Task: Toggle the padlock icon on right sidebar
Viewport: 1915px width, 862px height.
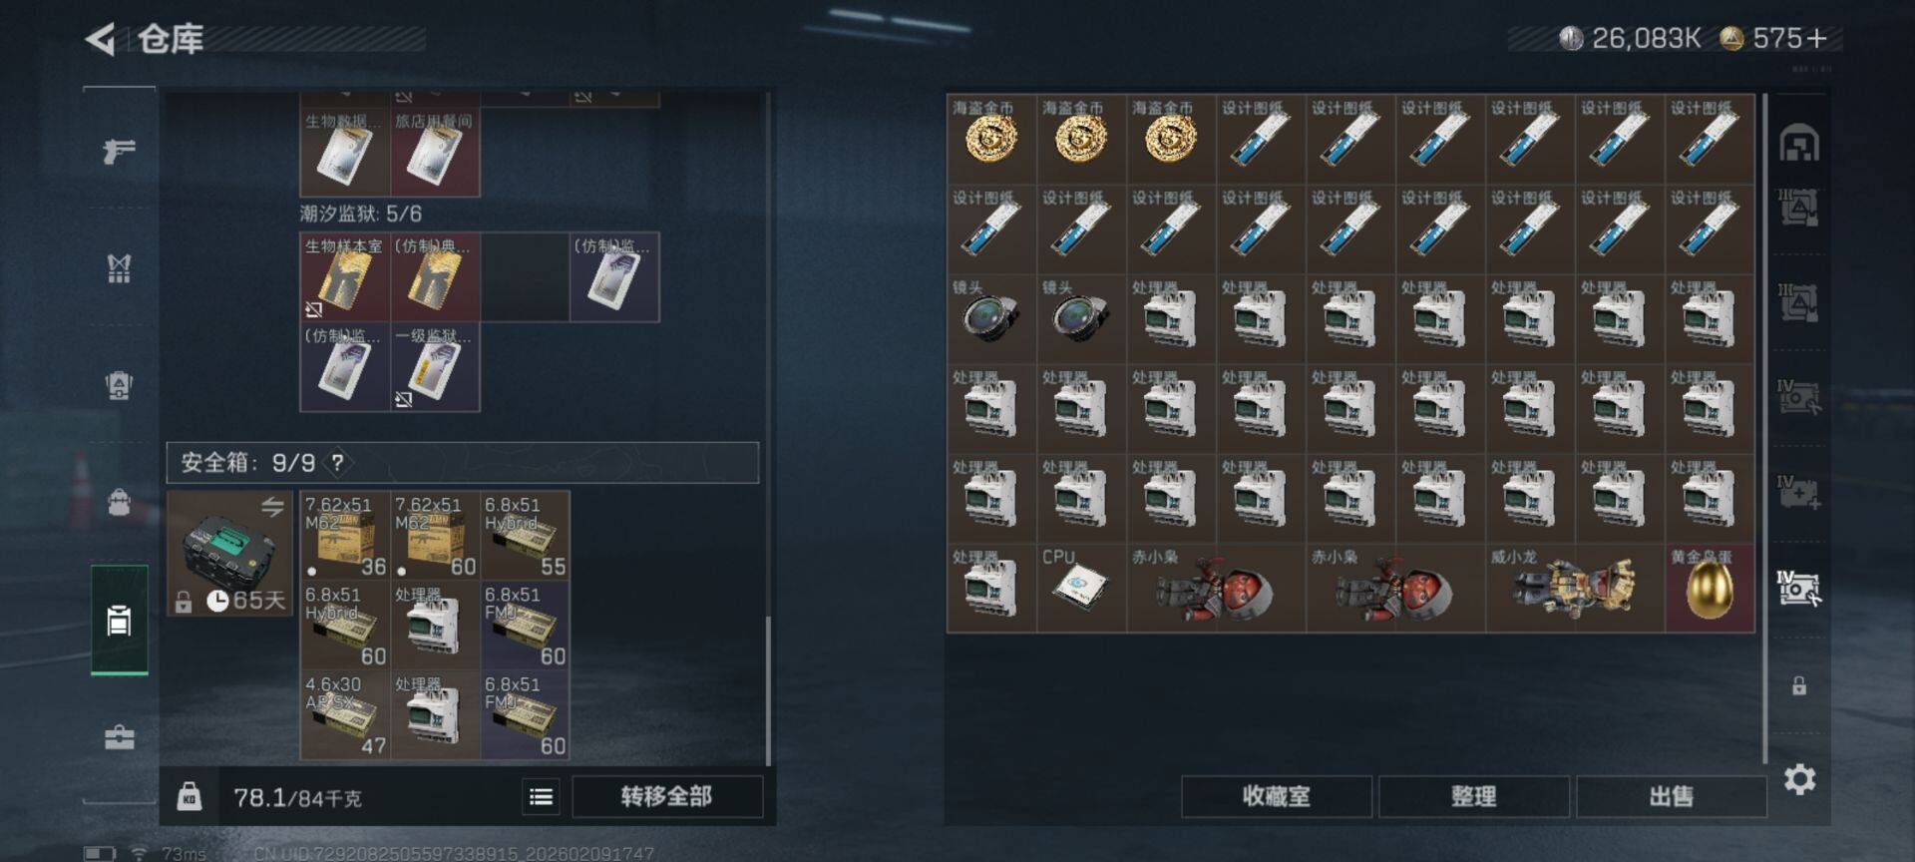Action: click(x=1799, y=686)
